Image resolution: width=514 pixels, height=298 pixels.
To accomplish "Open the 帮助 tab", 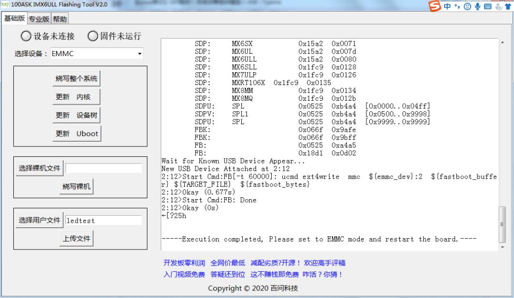I will pos(60,19).
